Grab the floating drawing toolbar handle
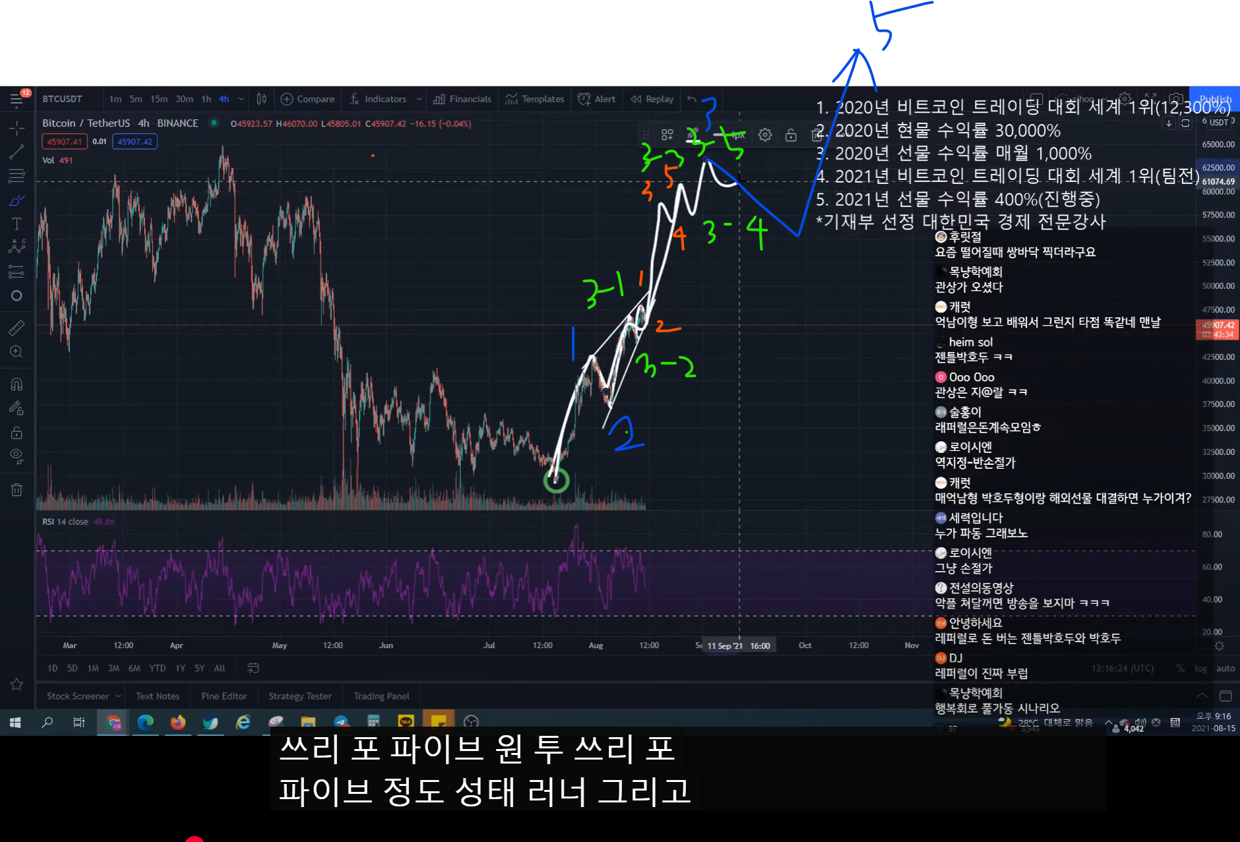The image size is (1240, 842). pos(646,135)
